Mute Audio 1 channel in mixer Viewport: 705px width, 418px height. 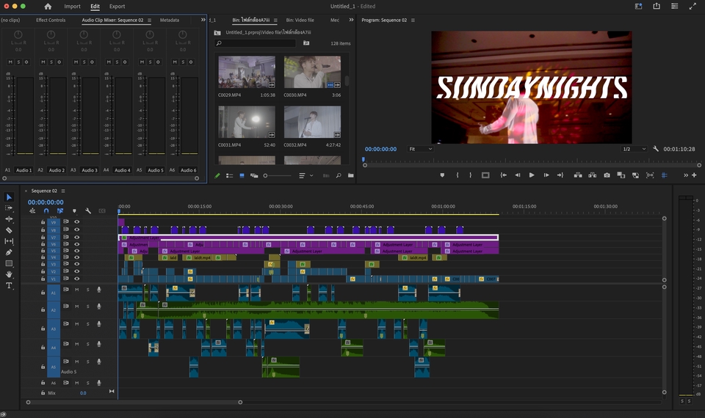tap(10, 62)
